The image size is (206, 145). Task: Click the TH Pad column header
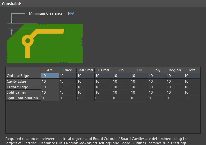pyautogui.click(x=103, y=70)
